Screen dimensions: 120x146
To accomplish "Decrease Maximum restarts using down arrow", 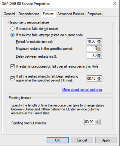I will click(99, 49).
